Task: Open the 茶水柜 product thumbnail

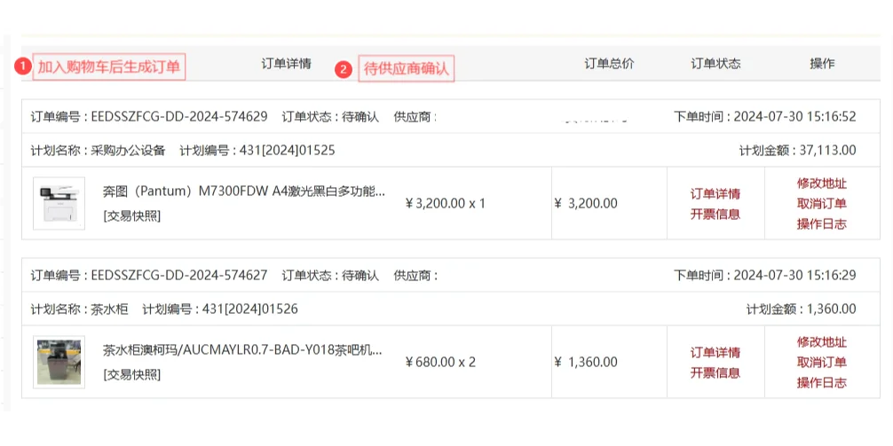Action: point(59,362)
